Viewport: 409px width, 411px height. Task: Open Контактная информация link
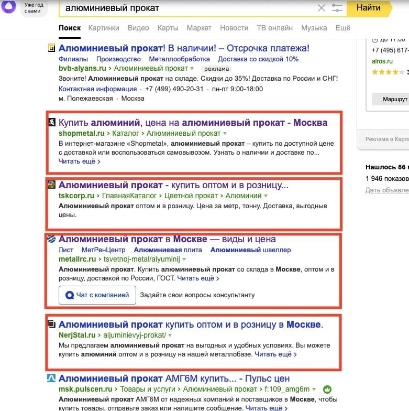tap(97, 89)
